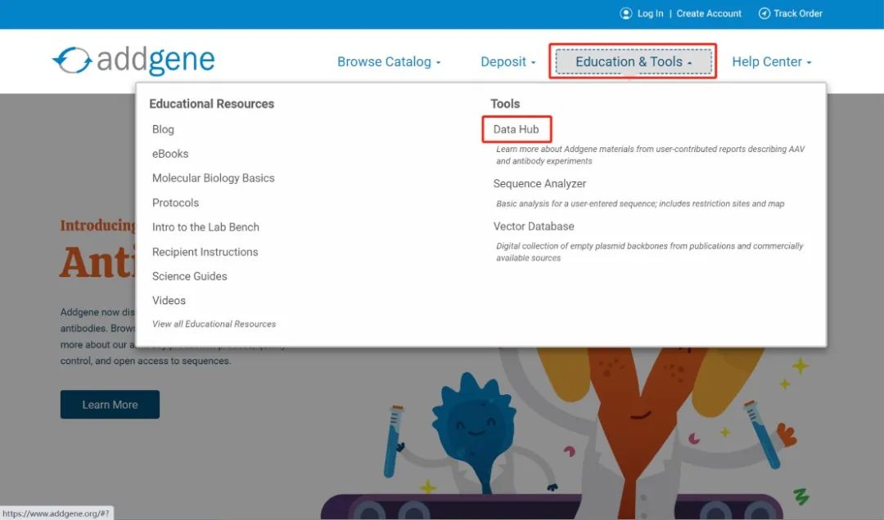Image resolution: width=884 pixels, height=520 pixels.
Task: Choose Intro to the Lab Bench
Action: click(205, 227)
